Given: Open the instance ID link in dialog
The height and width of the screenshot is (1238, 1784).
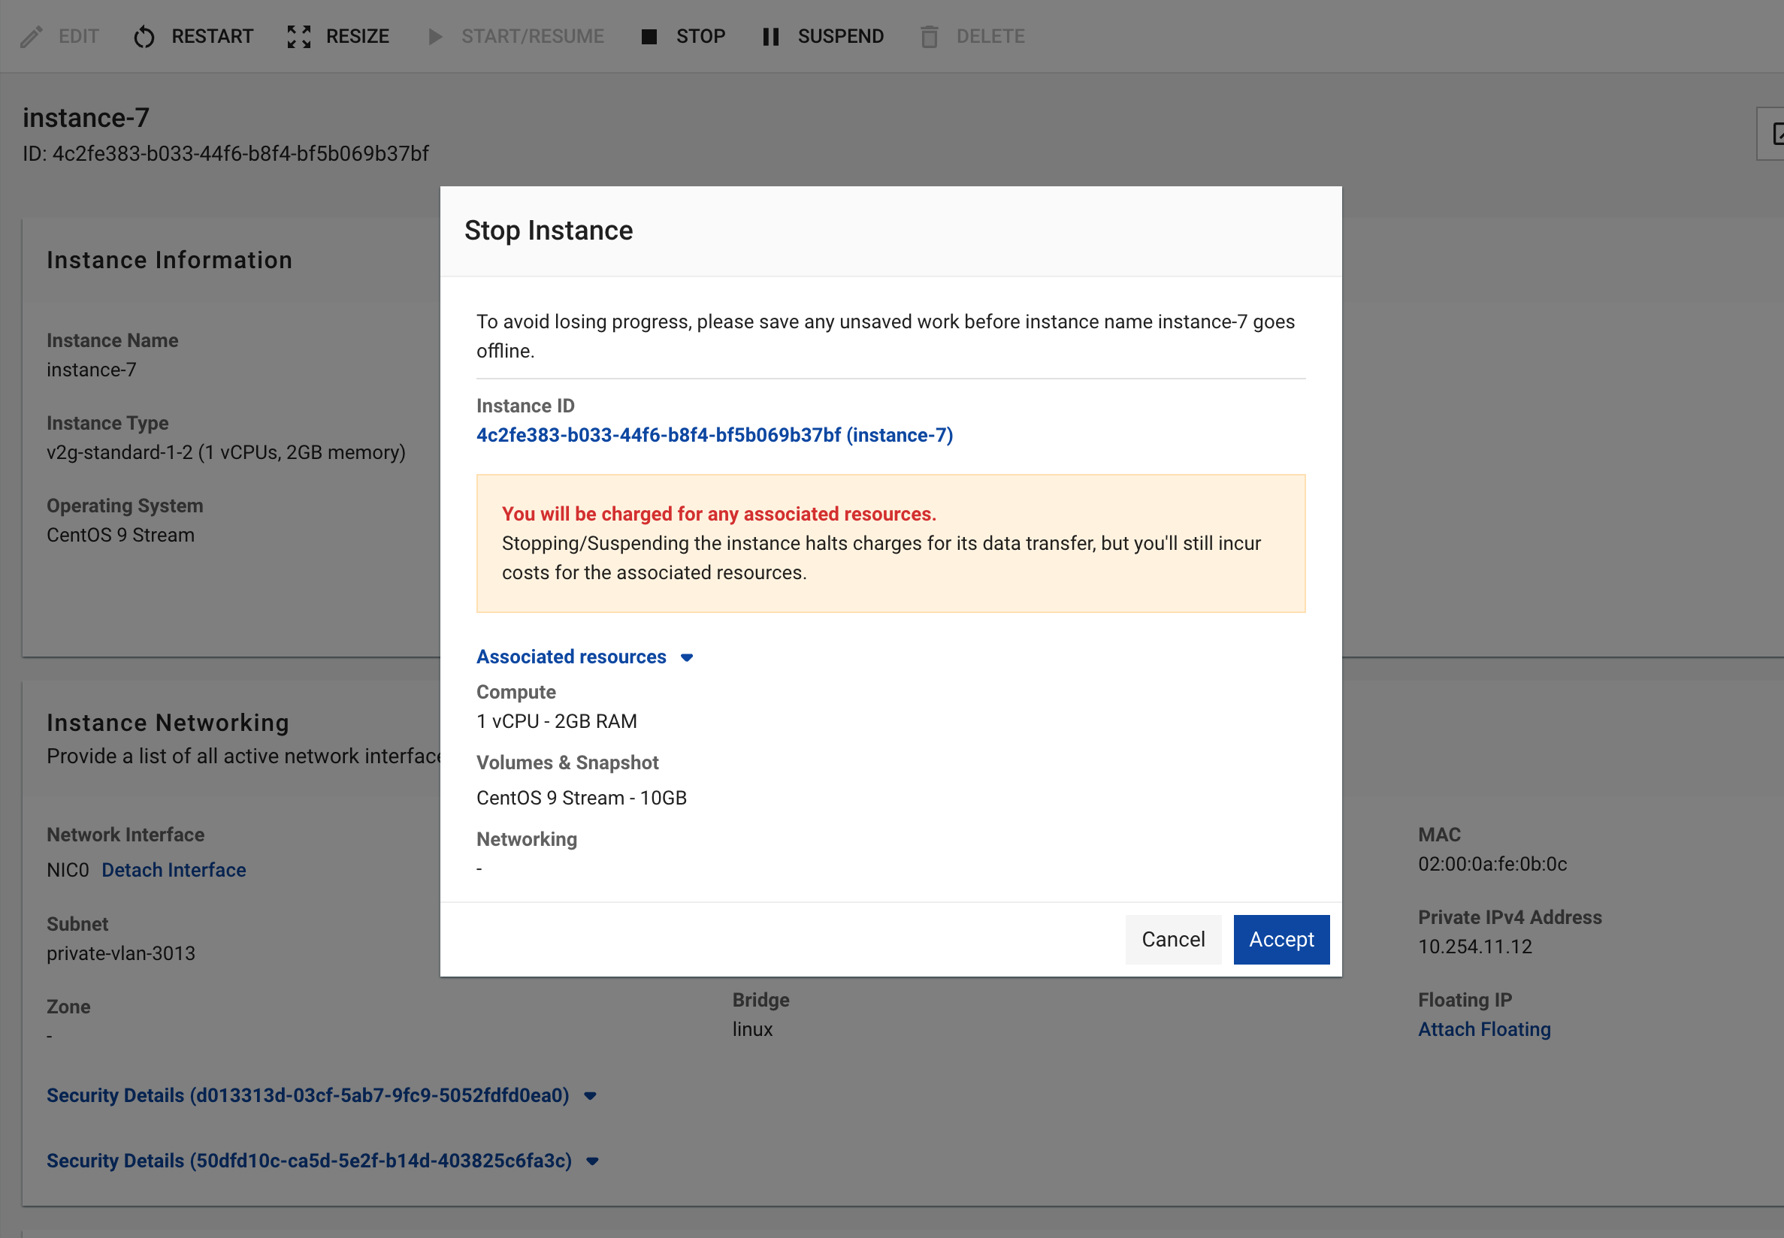Looking at the screenshot, I should pyautogui.click(x=714, y=435).
